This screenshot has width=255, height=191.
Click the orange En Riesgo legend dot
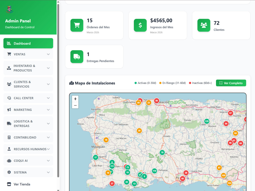(x=160, y=83)
